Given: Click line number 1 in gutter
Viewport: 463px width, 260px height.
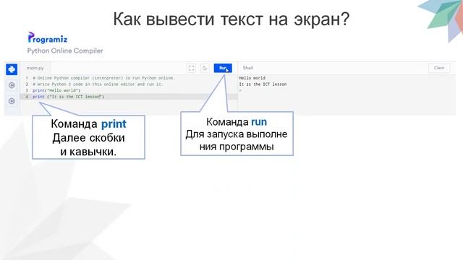Looking at the screenshot, I should [x=27, y=78].
